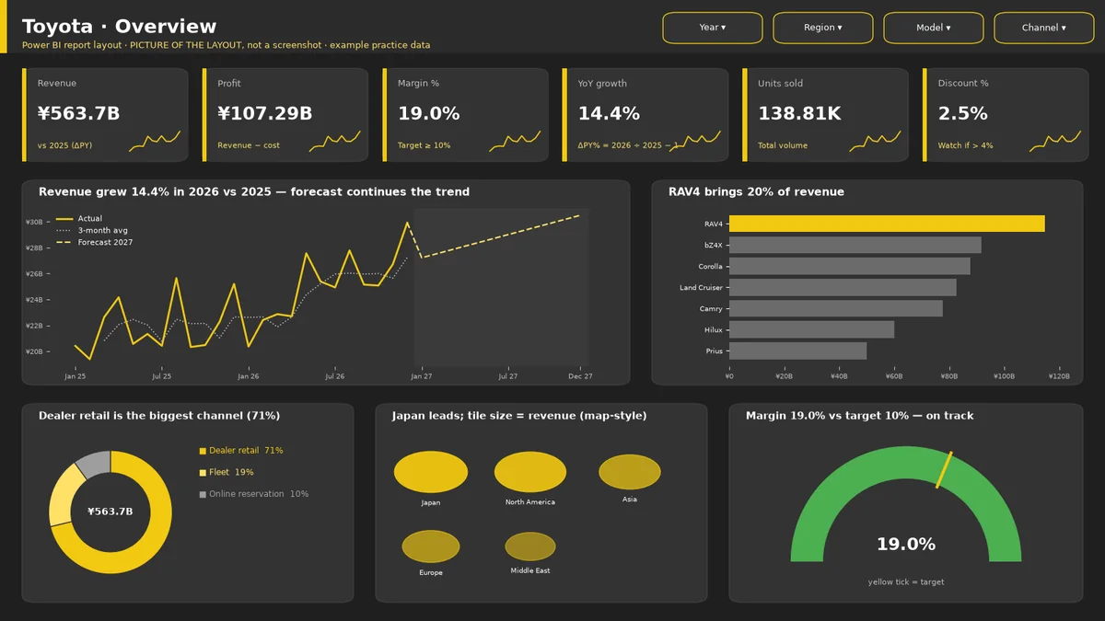Open the Year filter dropdown
The width and height of the screenshot is (1105, 621).
pos(713,28)
